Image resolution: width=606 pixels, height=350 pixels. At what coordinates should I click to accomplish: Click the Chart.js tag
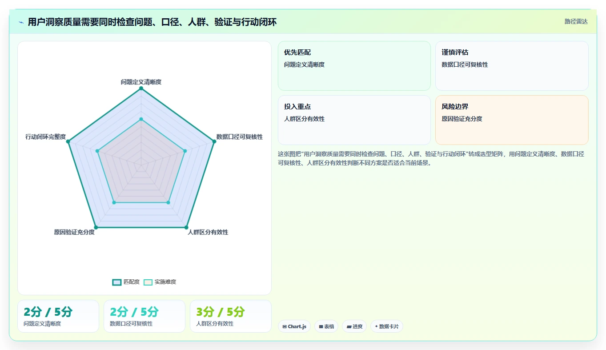294,326
